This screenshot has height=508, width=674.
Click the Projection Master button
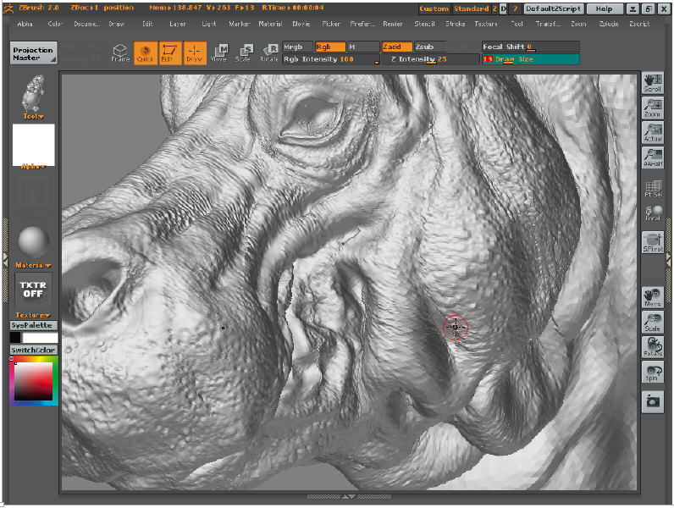34,53
